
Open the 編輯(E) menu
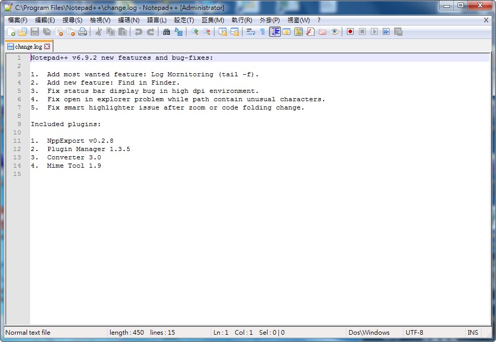(45, 20)
